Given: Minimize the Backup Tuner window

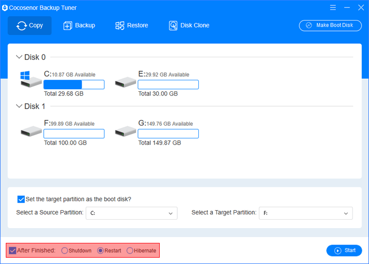Looking at the screenshot, I should 347,7.
